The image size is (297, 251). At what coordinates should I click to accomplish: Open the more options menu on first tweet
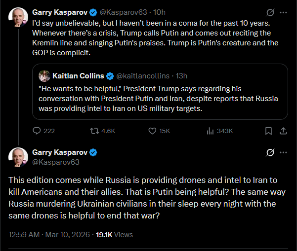point(283,12)
